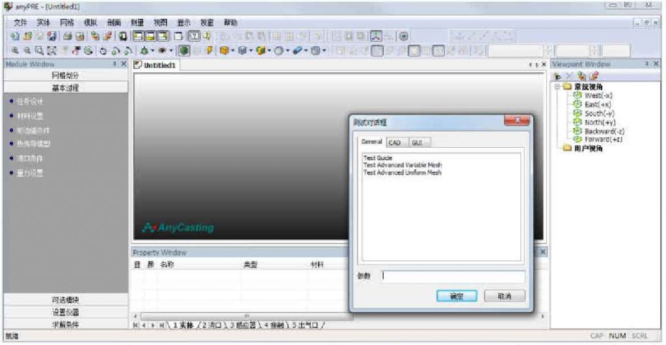Screen dimensions: 666x345
Task: Click the eye display icon in toolbar
Action: tap(162, 50)
